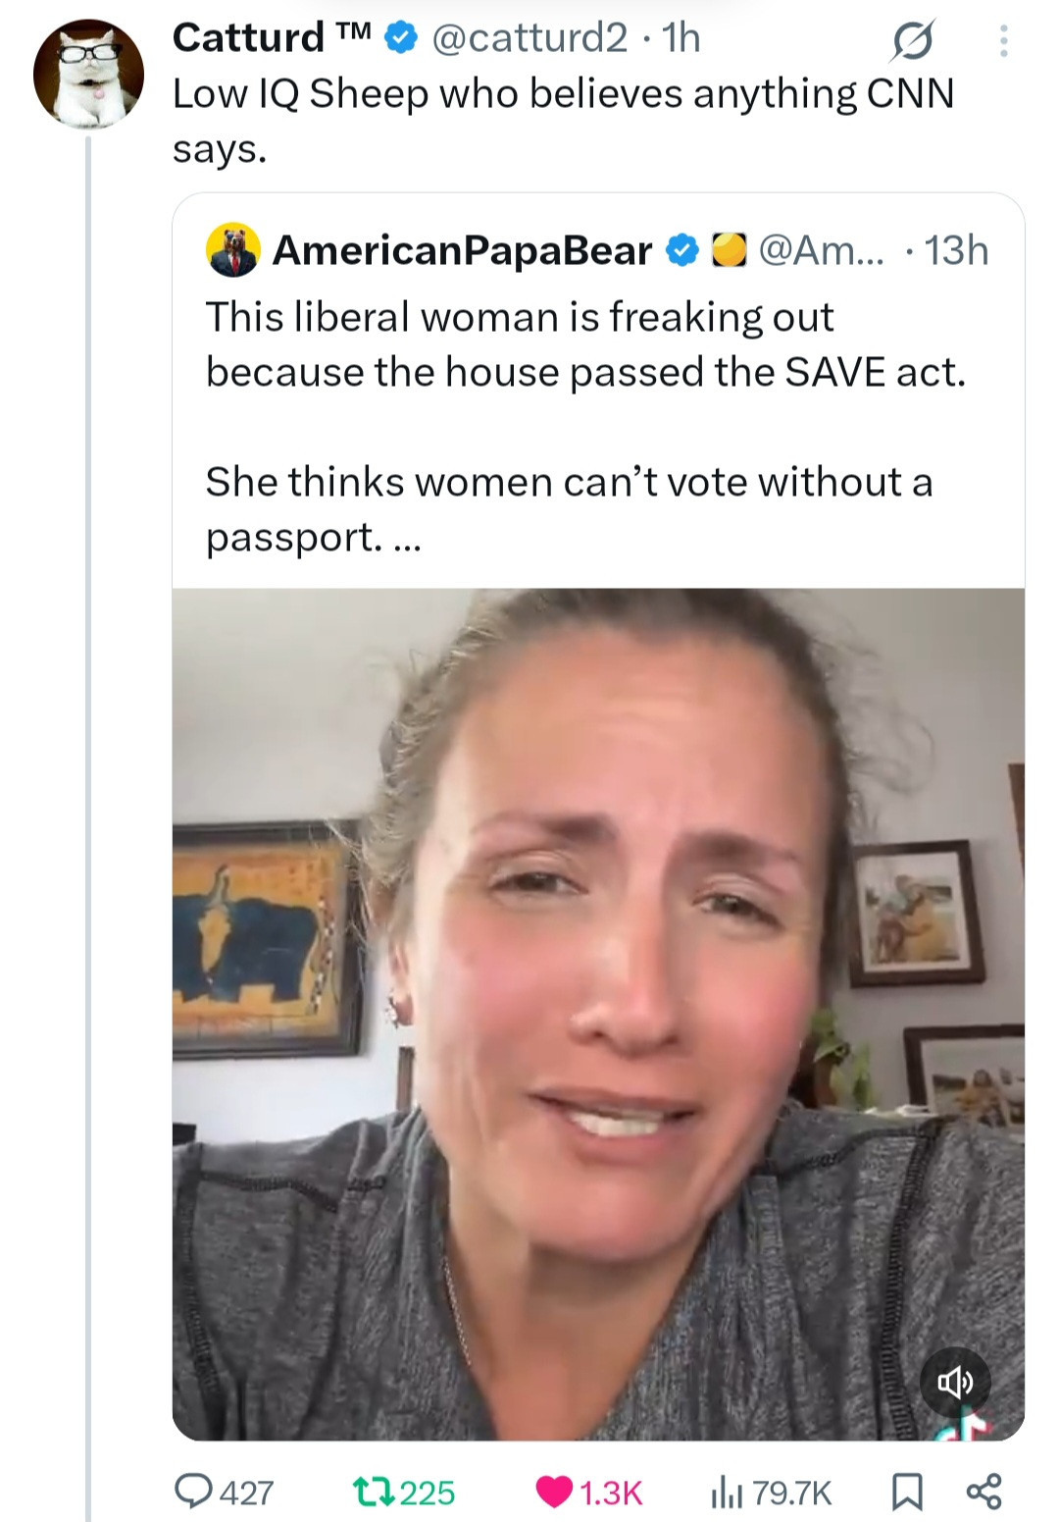Open the 13h timestamp of quoted tweet
Image resolution: width=1059 pixels, height=1522 pixels.
[x=956, y=250]
